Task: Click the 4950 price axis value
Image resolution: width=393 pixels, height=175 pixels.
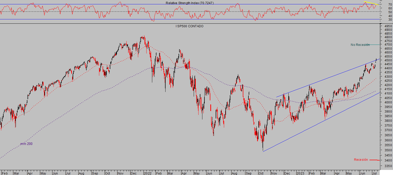Action: 388,26
